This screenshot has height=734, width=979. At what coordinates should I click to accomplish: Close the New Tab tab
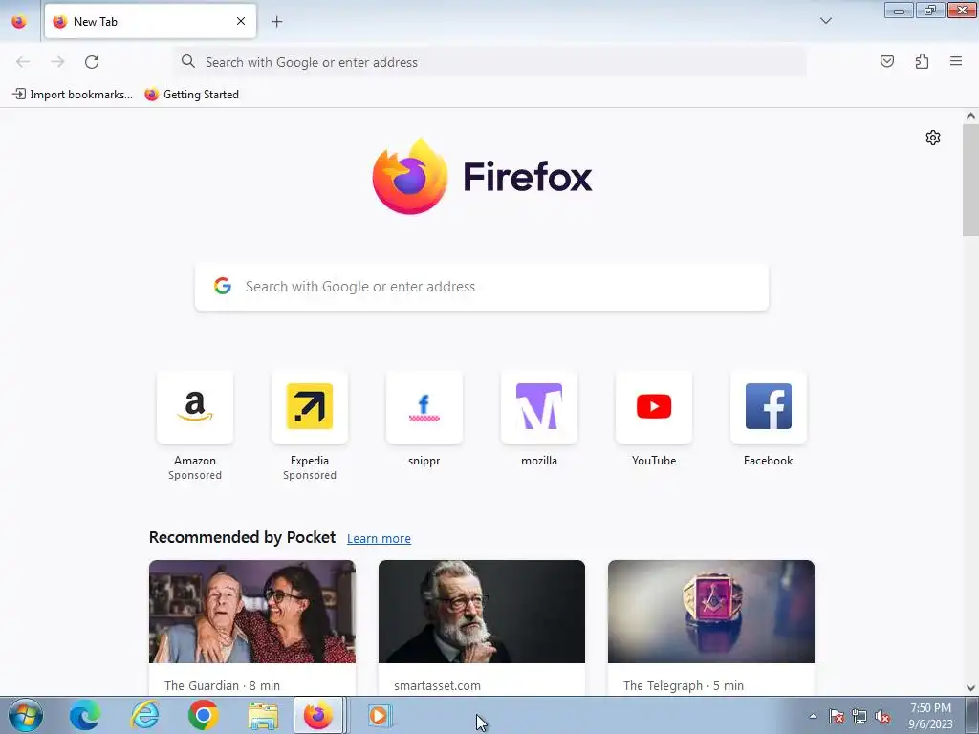click(241, 21)
